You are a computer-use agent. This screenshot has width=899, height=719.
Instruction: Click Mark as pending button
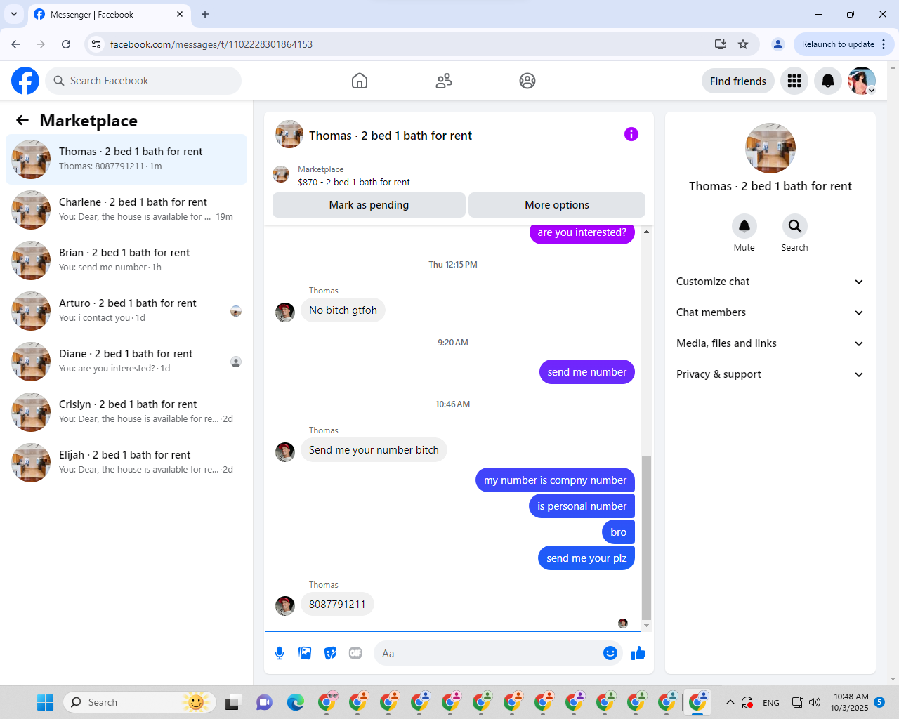[369, 205]
